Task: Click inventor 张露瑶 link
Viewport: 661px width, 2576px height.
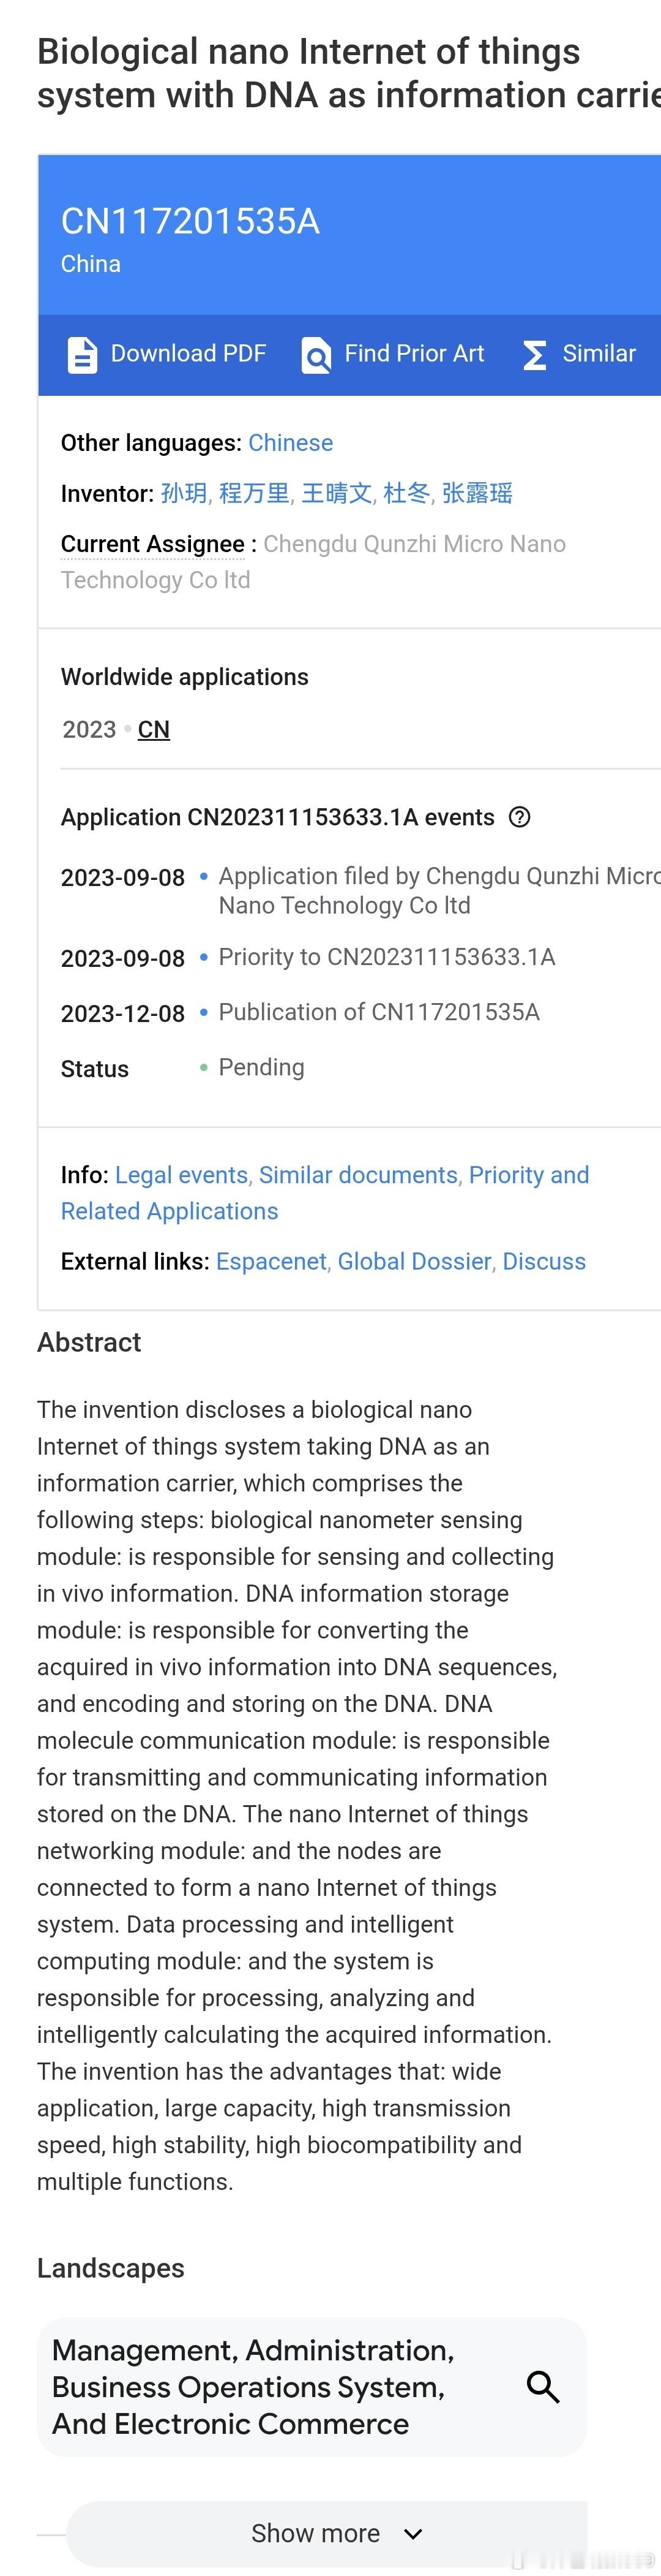Action: (477, 493)
